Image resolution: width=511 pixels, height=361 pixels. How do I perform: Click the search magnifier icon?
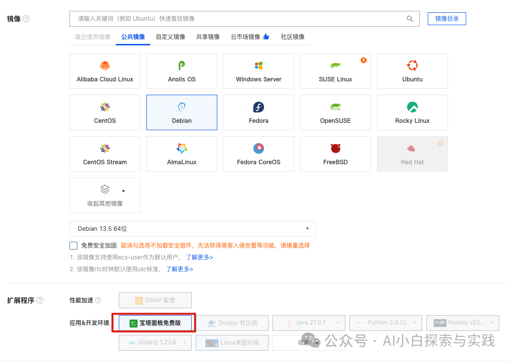pos(410,19)
